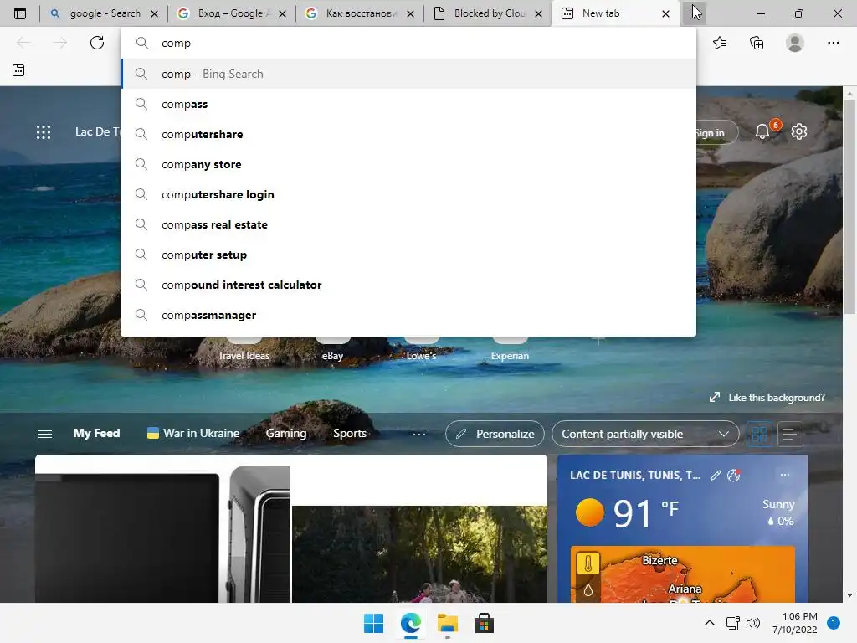Viewport: 857px width, 643px height.
Task: Edit weather location pencil icon
Action: (x=716, y=476)
